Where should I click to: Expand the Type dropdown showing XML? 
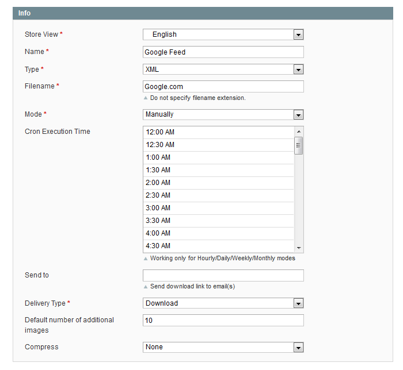pyautogui.click(x=223, y=70)
